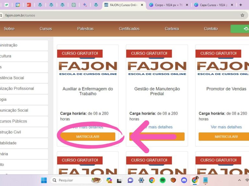The width and height of the screenshot is (249, 186).
Task: Navigate to Carteira in the nav bar
Action: coord(172,29)
